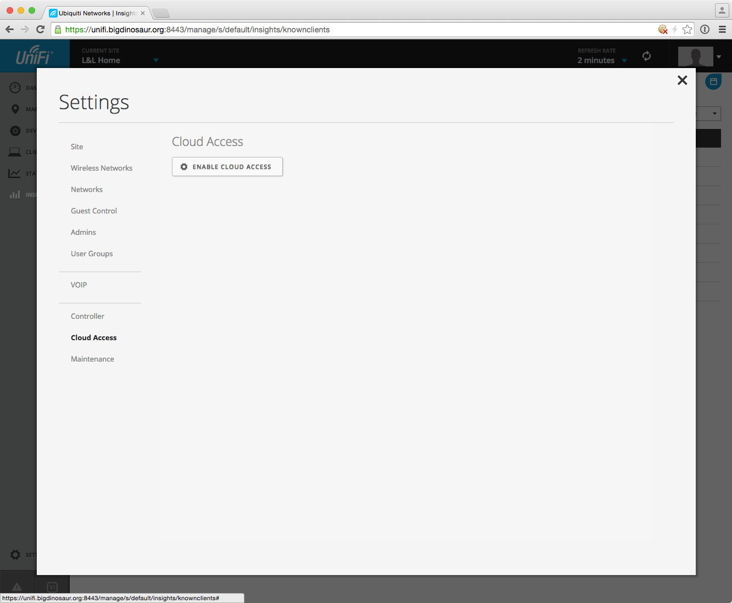This screenshot has height=603, width=732.
Task: Go to Networks settings
Action: point(87,189)
